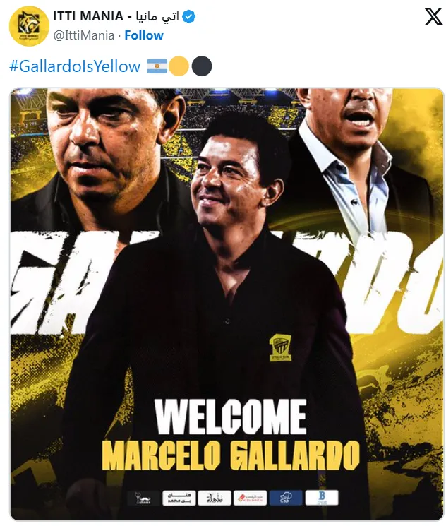Viewport: 446px width, 526px height.
Task: Click the blue Cap sponsor logo
Action: pyautogui.click(x=285, y=498)
